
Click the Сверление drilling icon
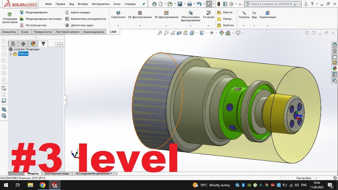click(118, 13)
